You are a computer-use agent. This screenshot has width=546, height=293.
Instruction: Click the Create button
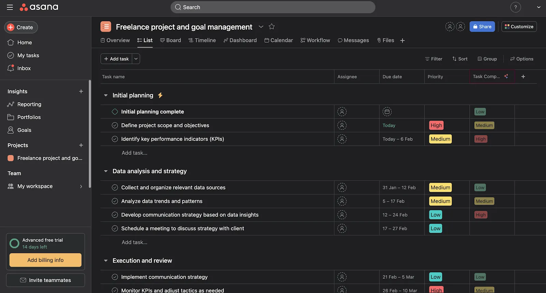click(21, 27)
